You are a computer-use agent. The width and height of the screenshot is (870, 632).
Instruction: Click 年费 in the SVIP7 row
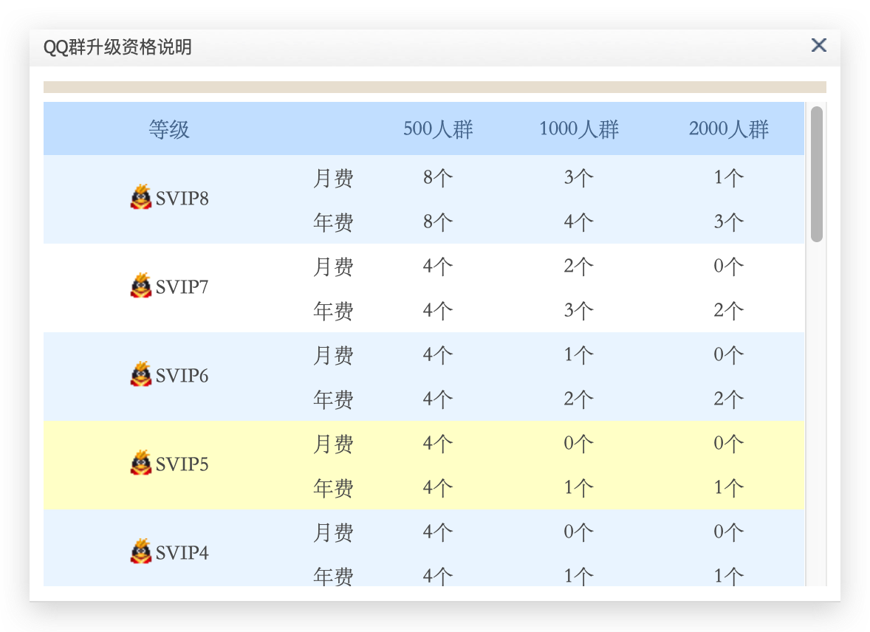click(x=334, y=311)
